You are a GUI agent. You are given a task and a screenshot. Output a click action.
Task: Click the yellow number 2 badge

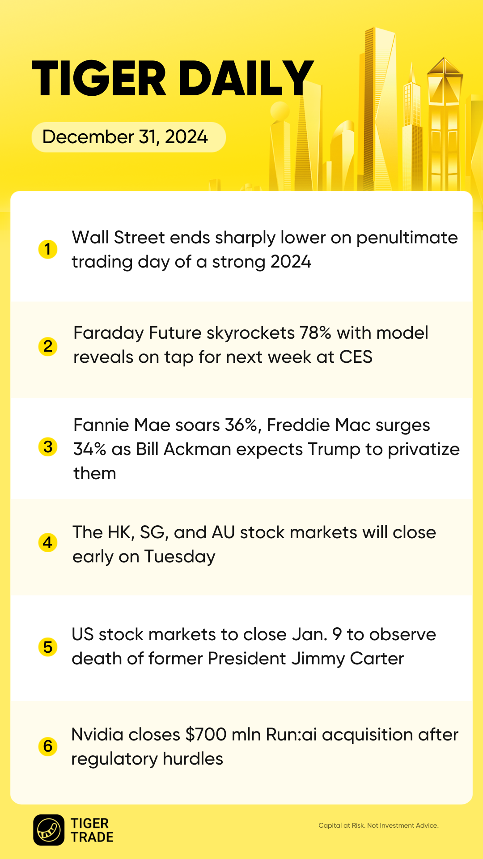click(48, 346)
